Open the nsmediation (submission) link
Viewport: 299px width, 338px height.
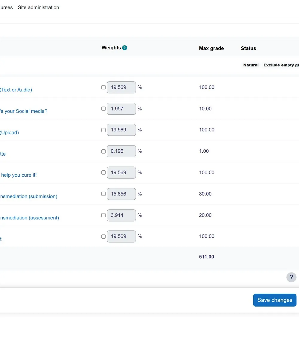coord(29,196)
